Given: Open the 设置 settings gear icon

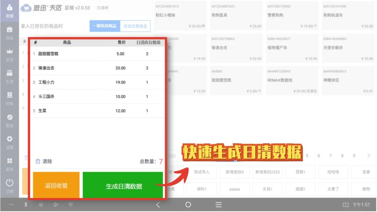Looking at the screenshot, I should 9,142.
